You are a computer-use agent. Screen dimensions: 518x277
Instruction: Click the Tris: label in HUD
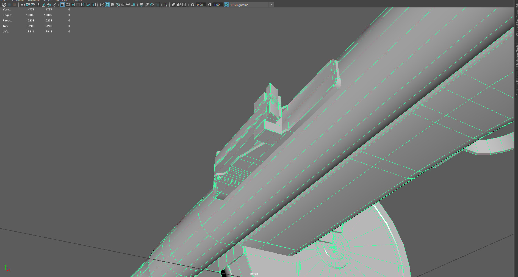tap(5, 26)
